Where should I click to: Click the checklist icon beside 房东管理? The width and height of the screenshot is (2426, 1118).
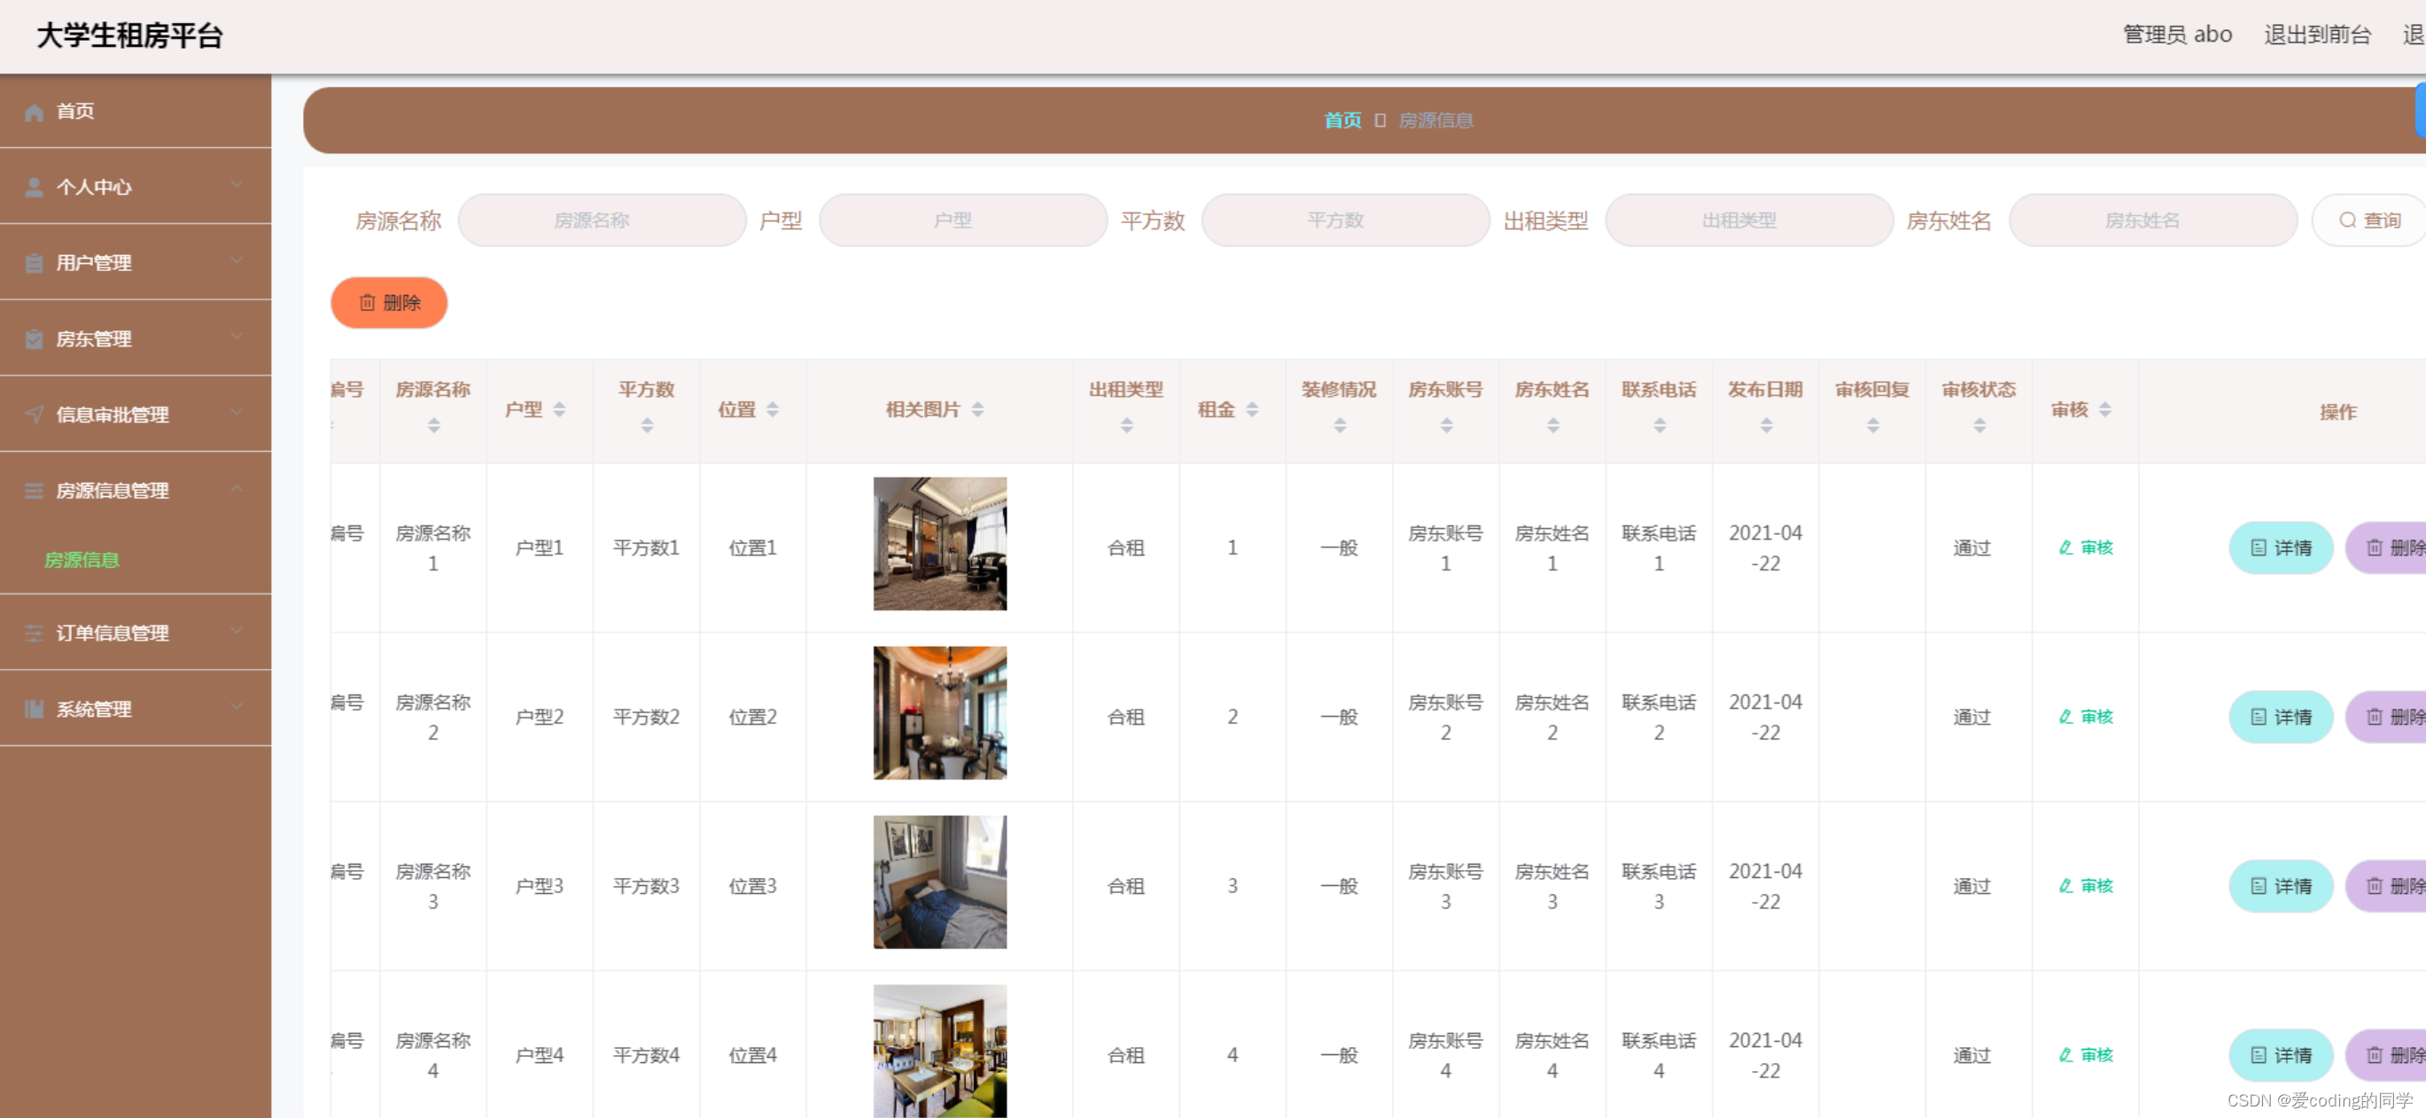tap(35, 339)
